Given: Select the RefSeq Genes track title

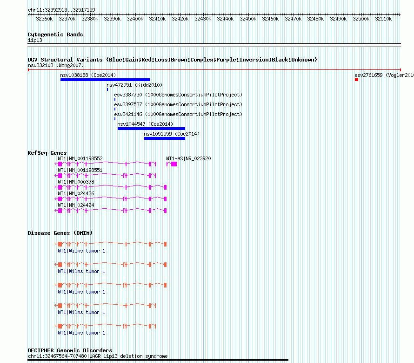Looking at the screenshot, I should (x=47, y=153).
